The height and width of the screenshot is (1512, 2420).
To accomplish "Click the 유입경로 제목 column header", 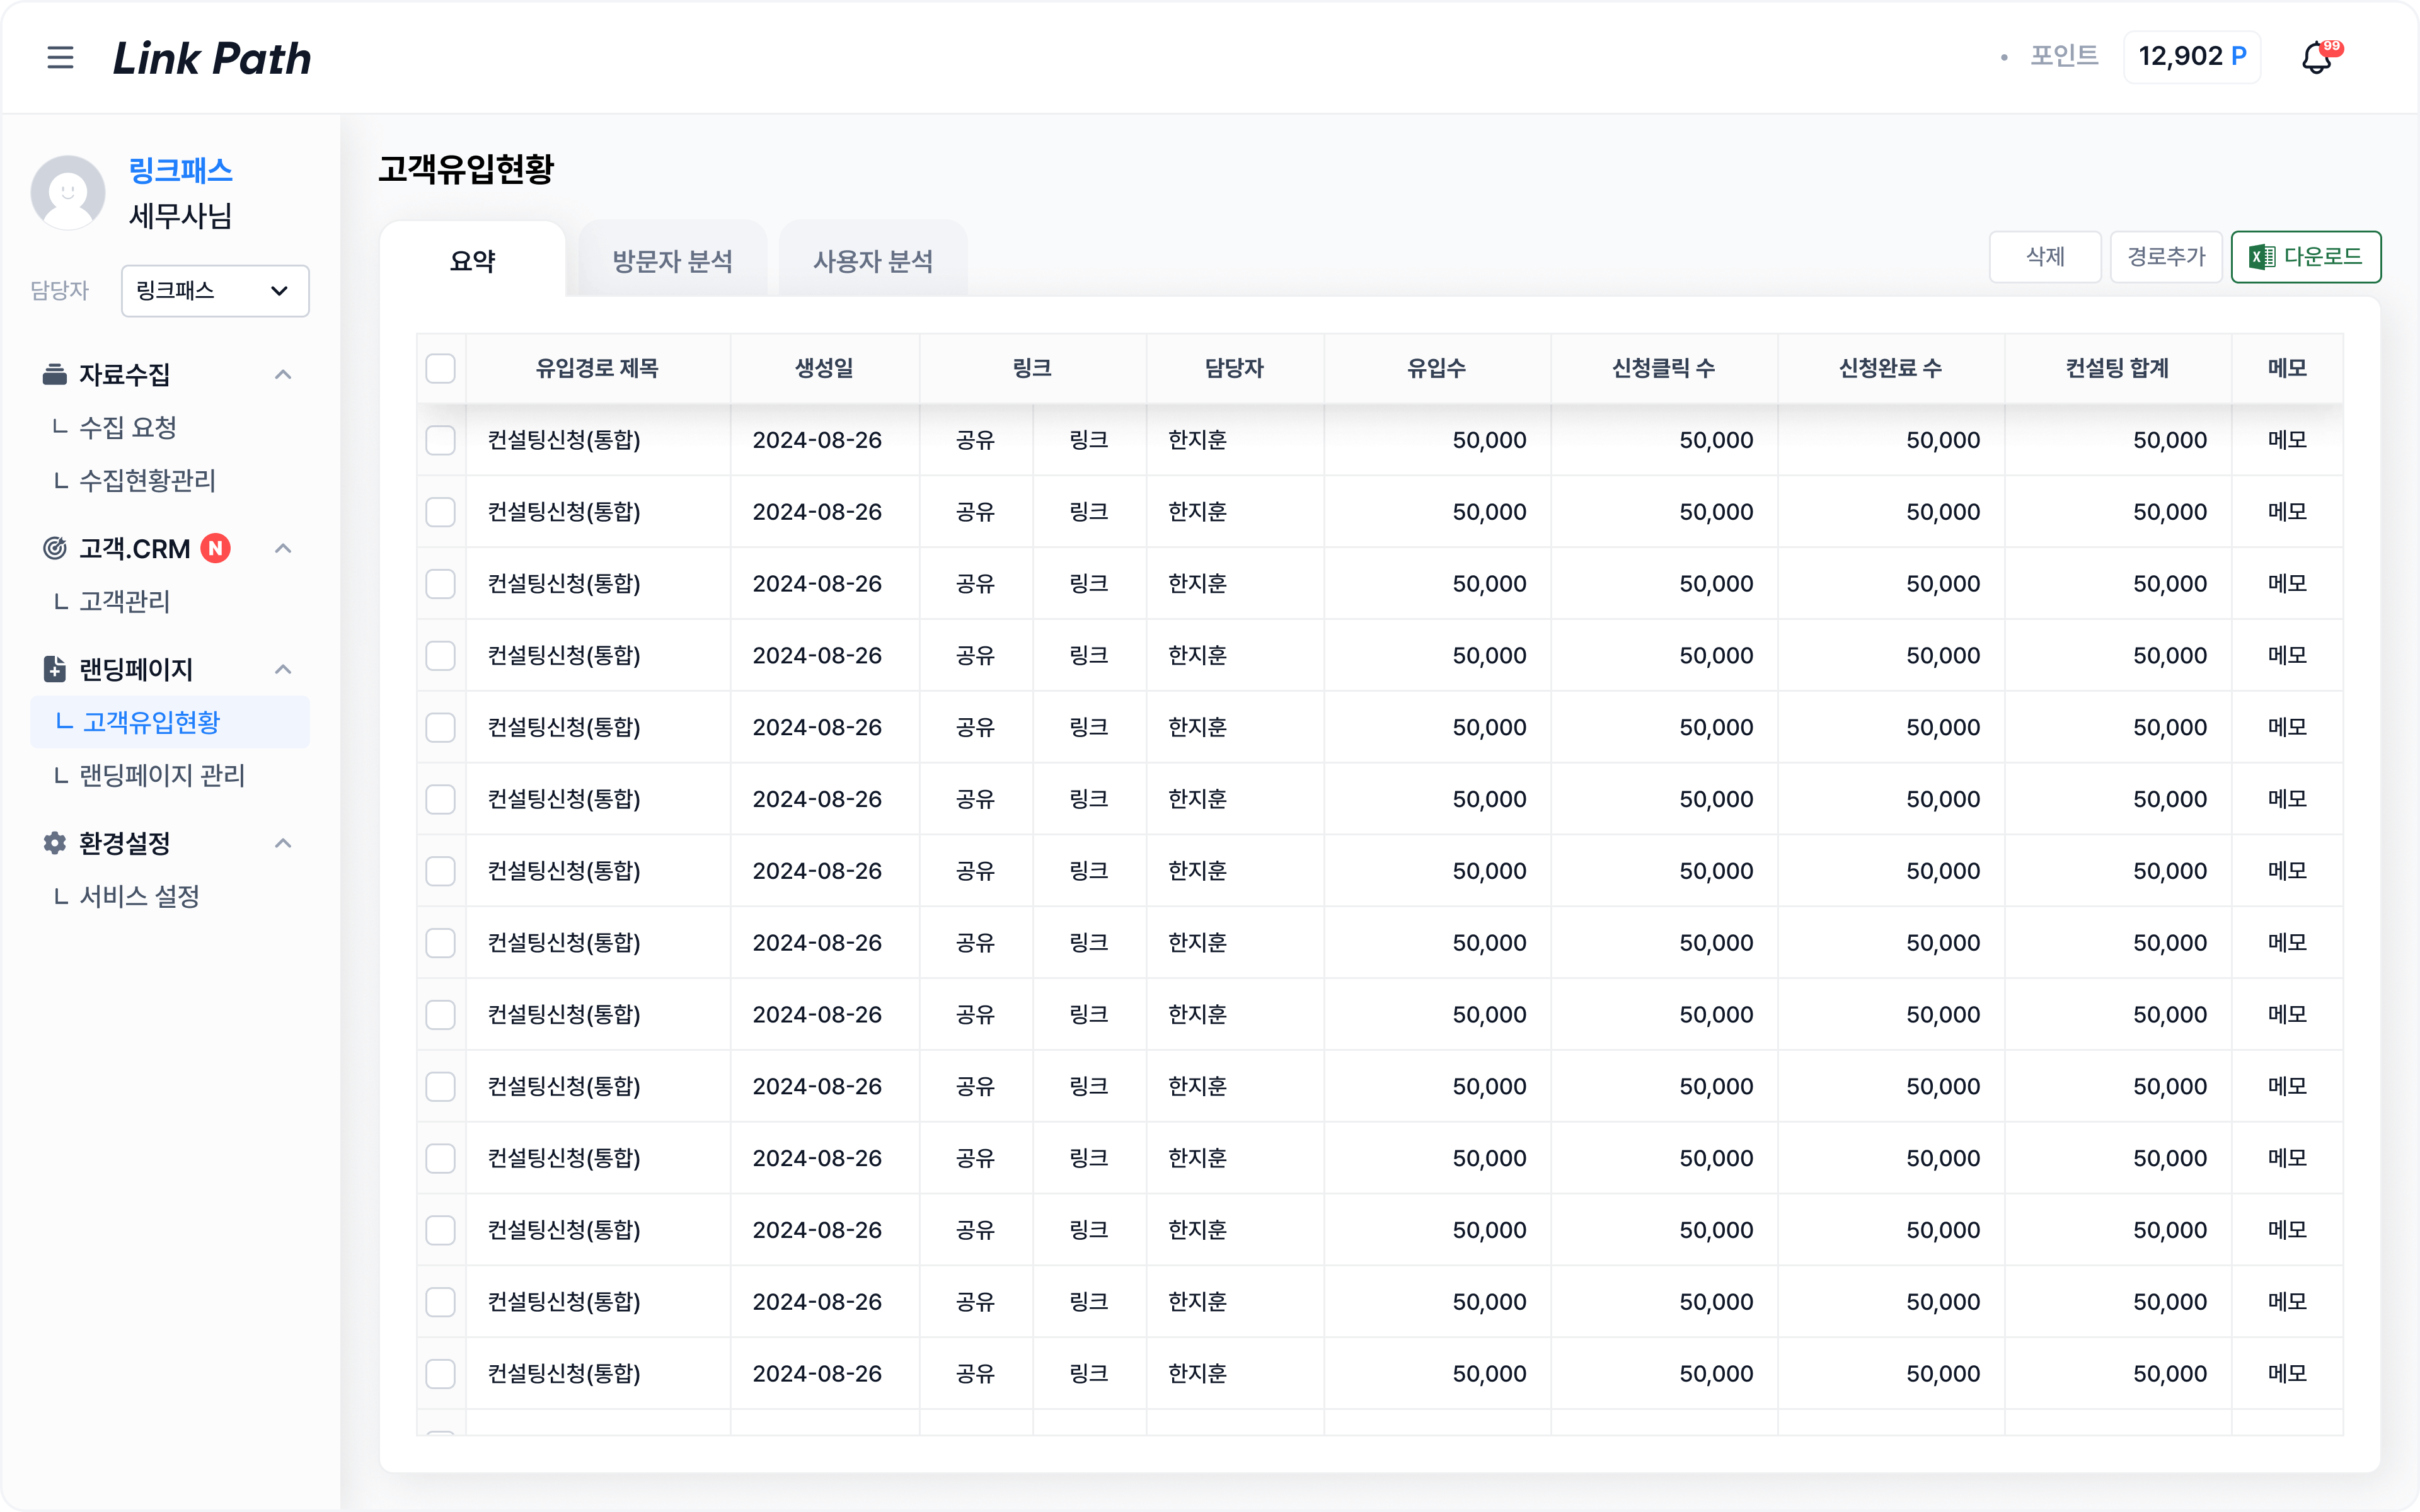I will point(597,368).
